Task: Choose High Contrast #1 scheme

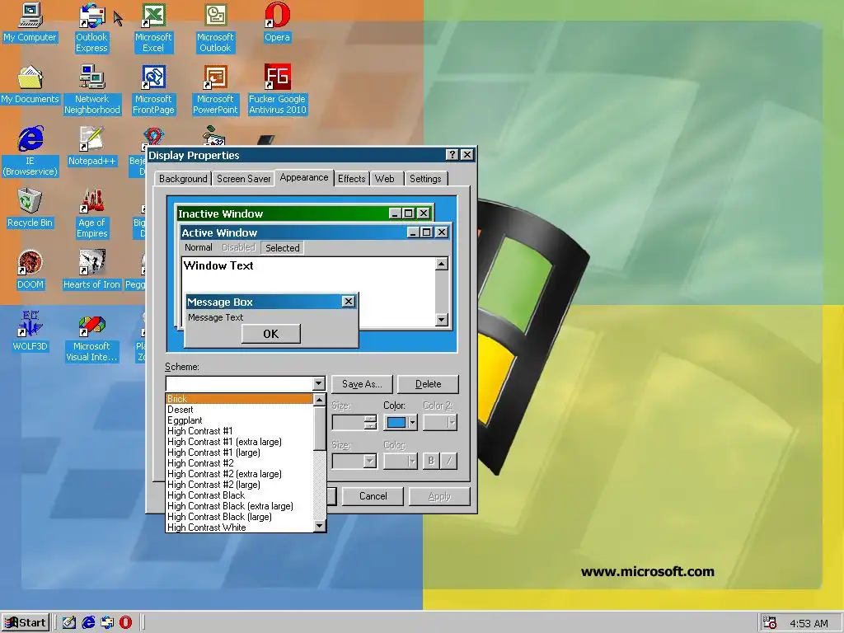Action: tap(240, 431)
